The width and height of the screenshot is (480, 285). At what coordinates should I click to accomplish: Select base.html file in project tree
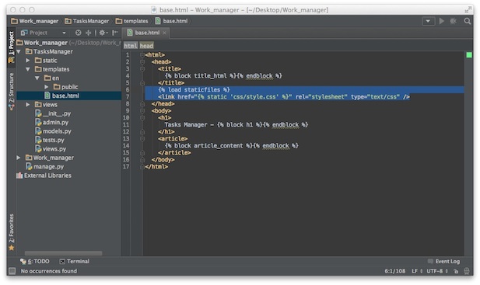pyautogui.click(x=69, y=96)
